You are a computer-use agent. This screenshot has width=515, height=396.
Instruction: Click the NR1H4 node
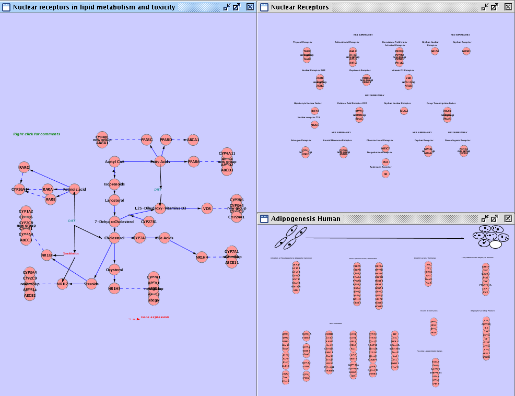pos(202,257)
